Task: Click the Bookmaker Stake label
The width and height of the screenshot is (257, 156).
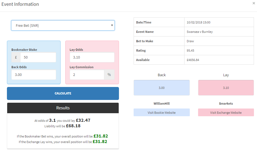Action: (24, 50)
